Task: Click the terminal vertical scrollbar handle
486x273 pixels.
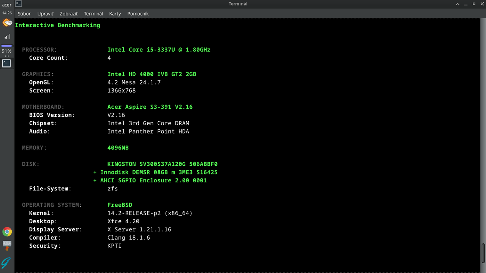Action: tap(483, 253)
